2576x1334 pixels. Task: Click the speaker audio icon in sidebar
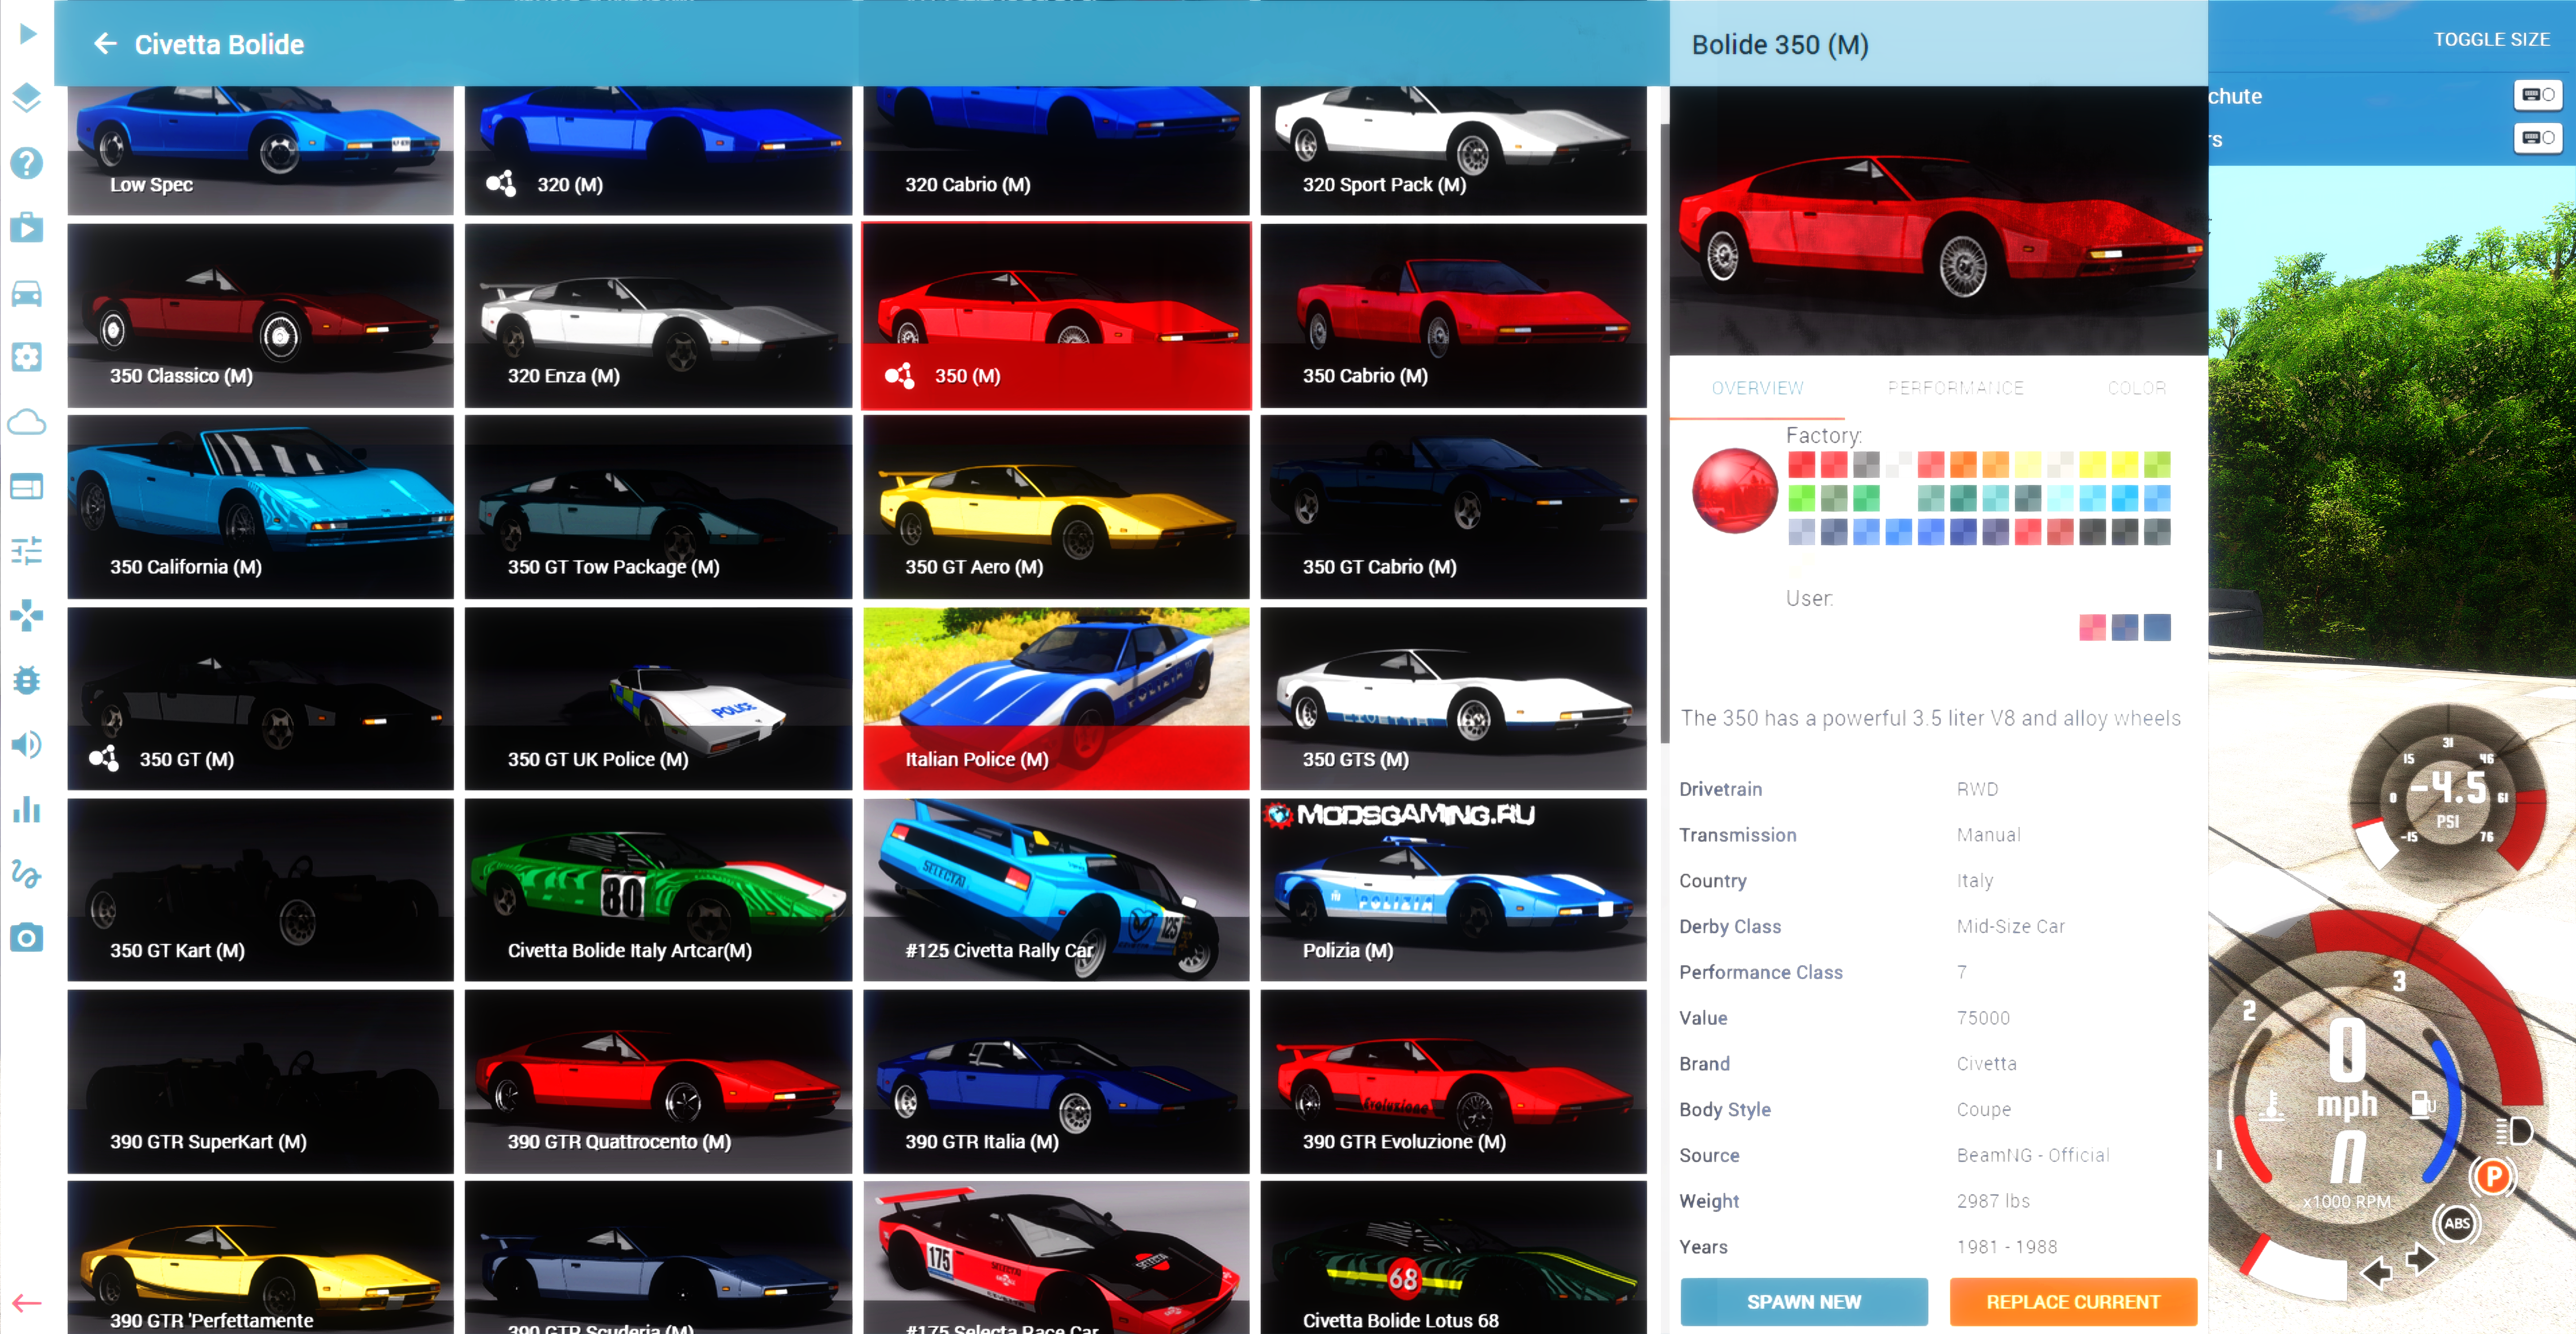tap(27, 744)
